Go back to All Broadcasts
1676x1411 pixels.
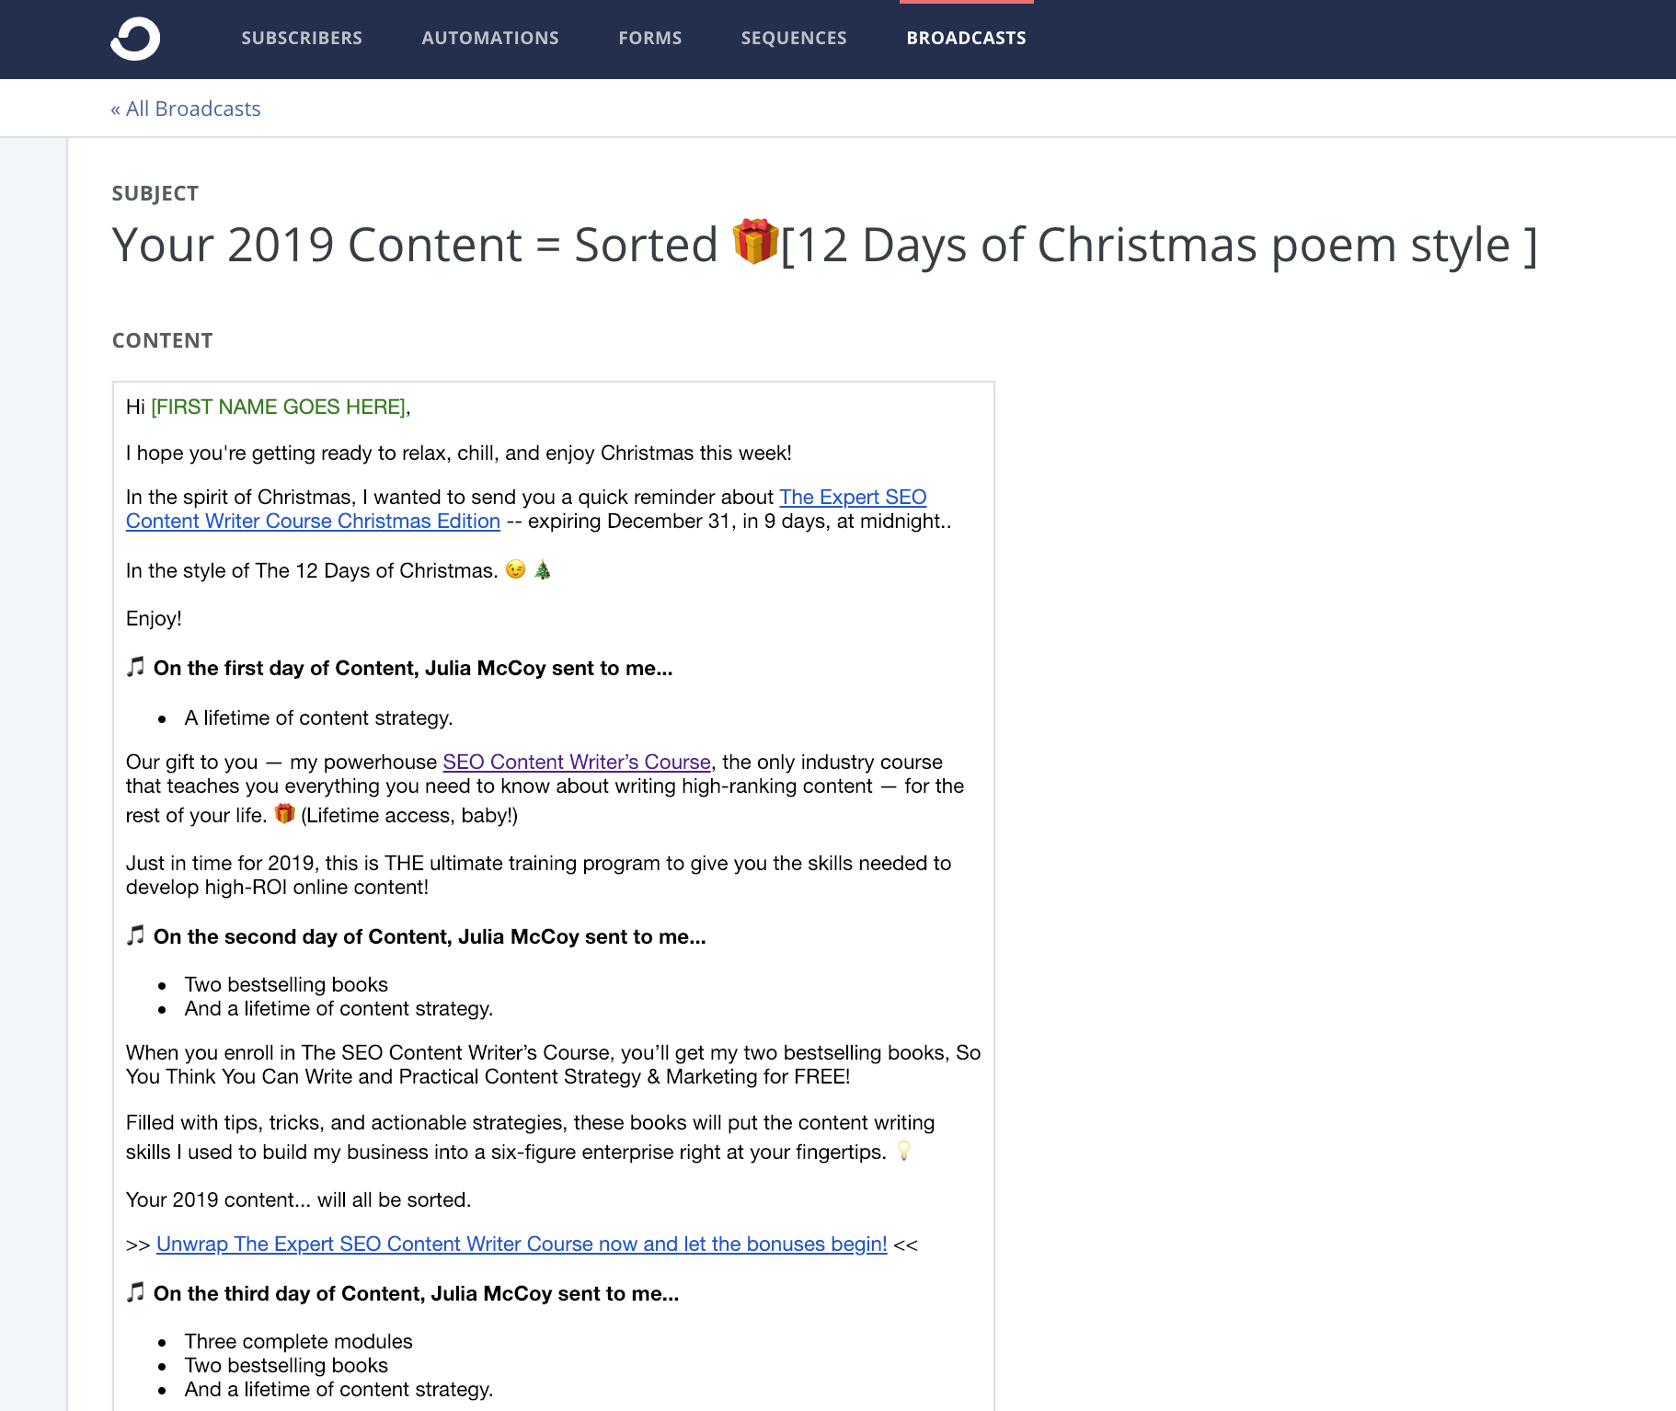point(186,109)
